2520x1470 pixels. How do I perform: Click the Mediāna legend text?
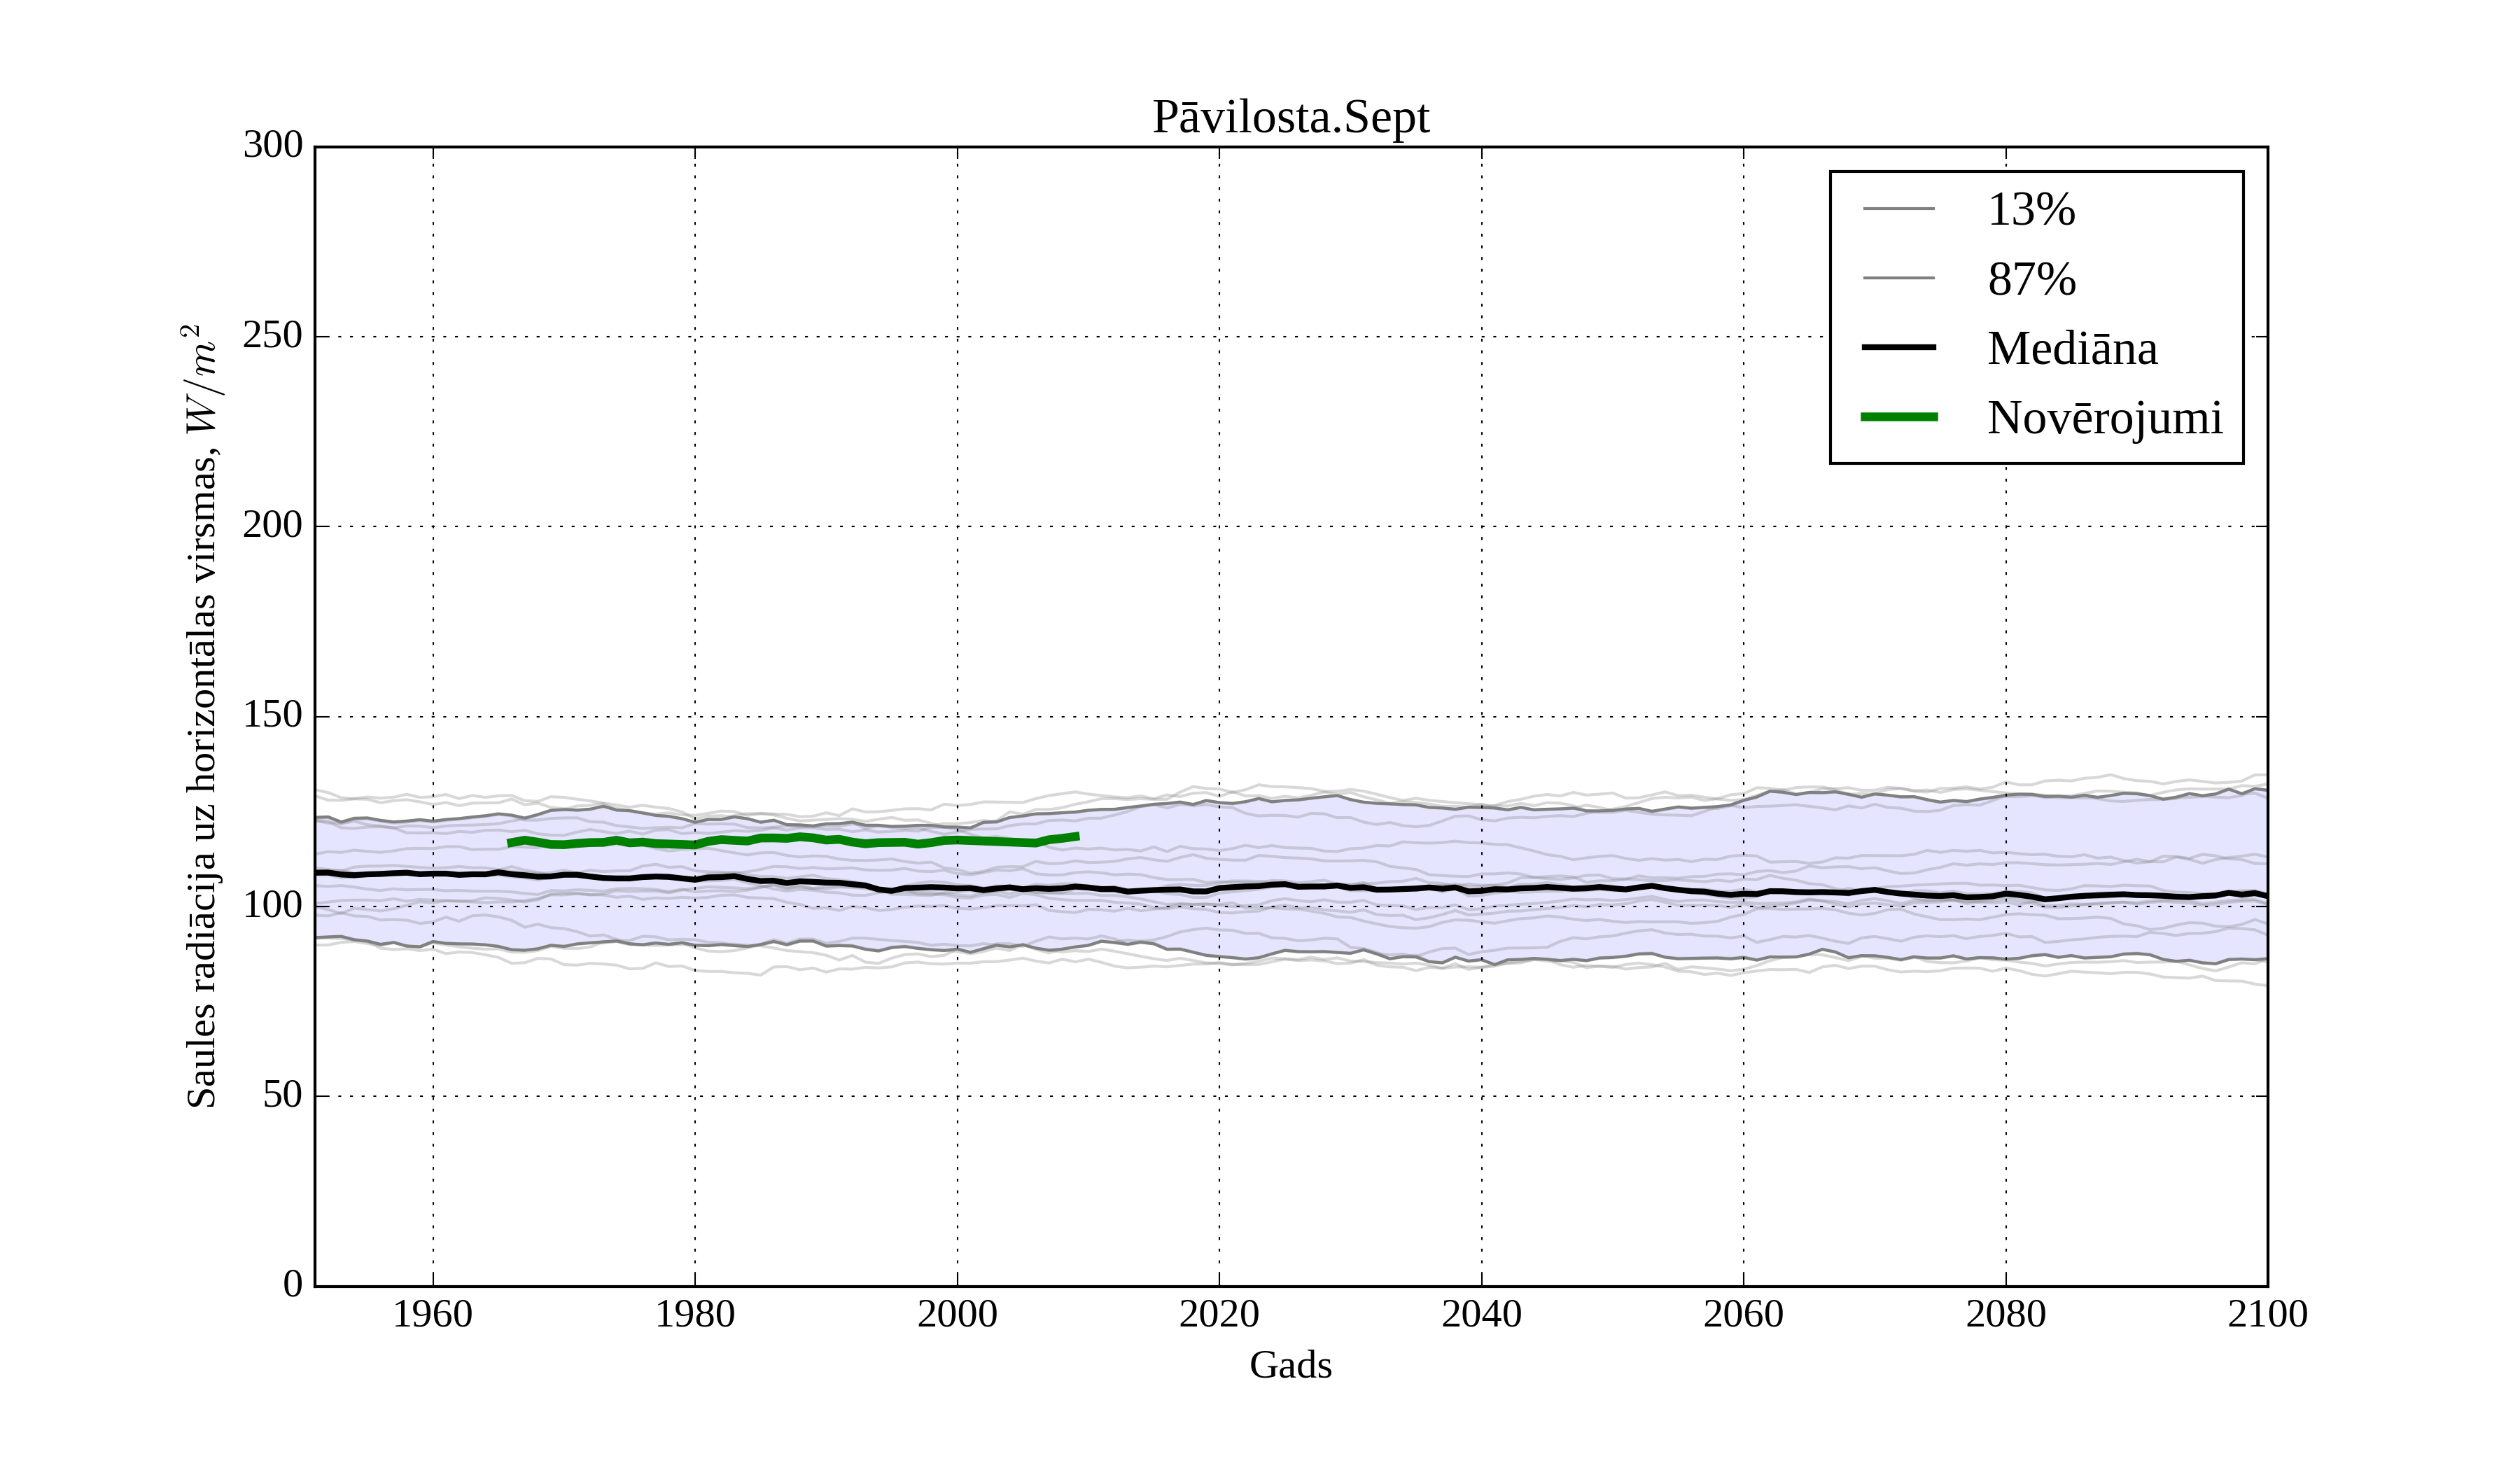point(2072,349)
